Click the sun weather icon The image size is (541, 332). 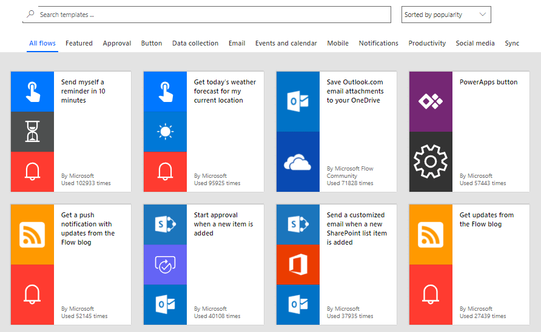(x=165, y=132)
